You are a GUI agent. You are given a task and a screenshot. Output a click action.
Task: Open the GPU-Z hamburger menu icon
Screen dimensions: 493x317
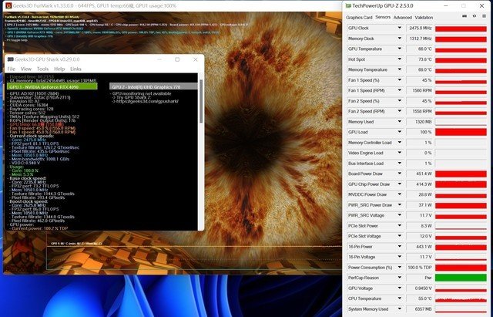click(x=484, y=16)
